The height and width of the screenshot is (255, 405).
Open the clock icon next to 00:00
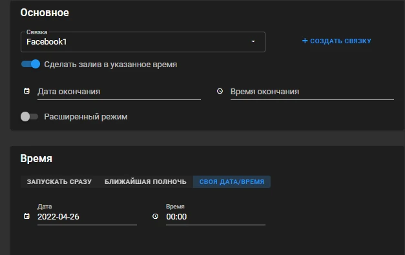(155, 216)
